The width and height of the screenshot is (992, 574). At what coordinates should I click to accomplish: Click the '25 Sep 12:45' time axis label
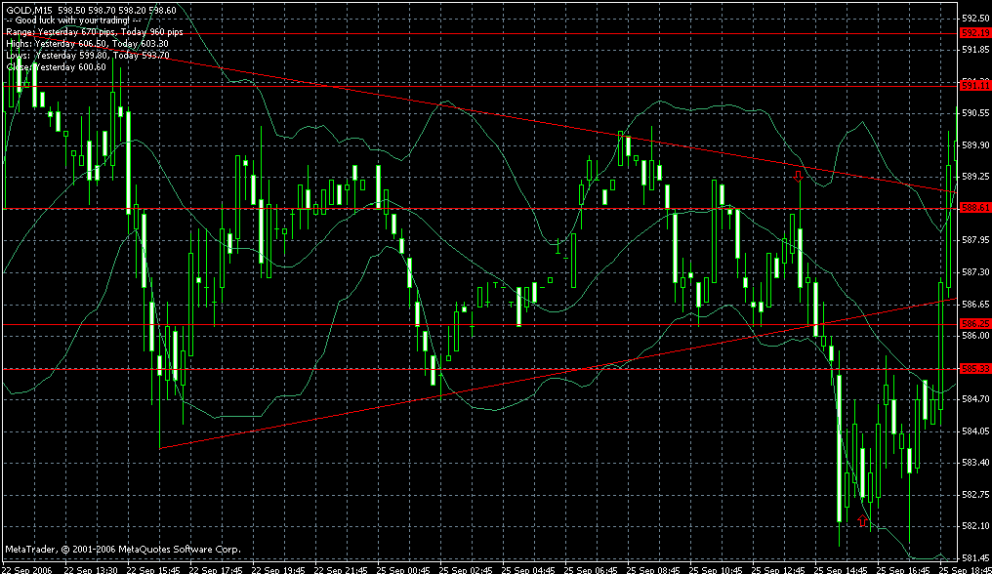coord(779,569)
